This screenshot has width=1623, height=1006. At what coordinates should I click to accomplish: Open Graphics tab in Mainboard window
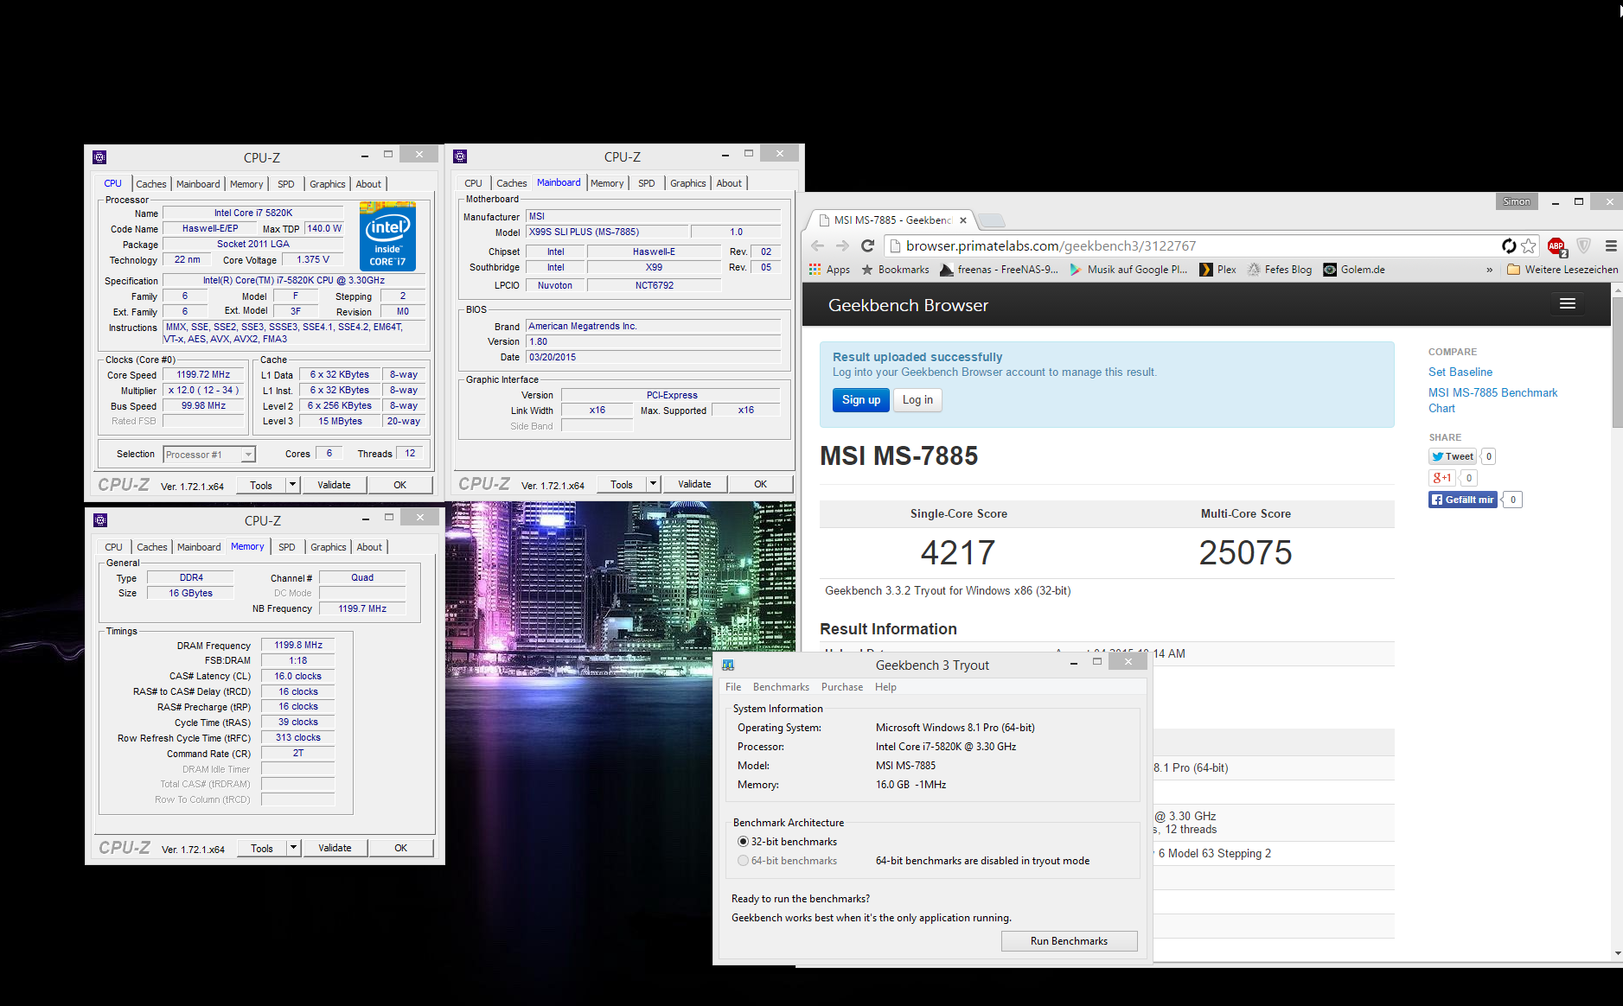click(688, 183)
